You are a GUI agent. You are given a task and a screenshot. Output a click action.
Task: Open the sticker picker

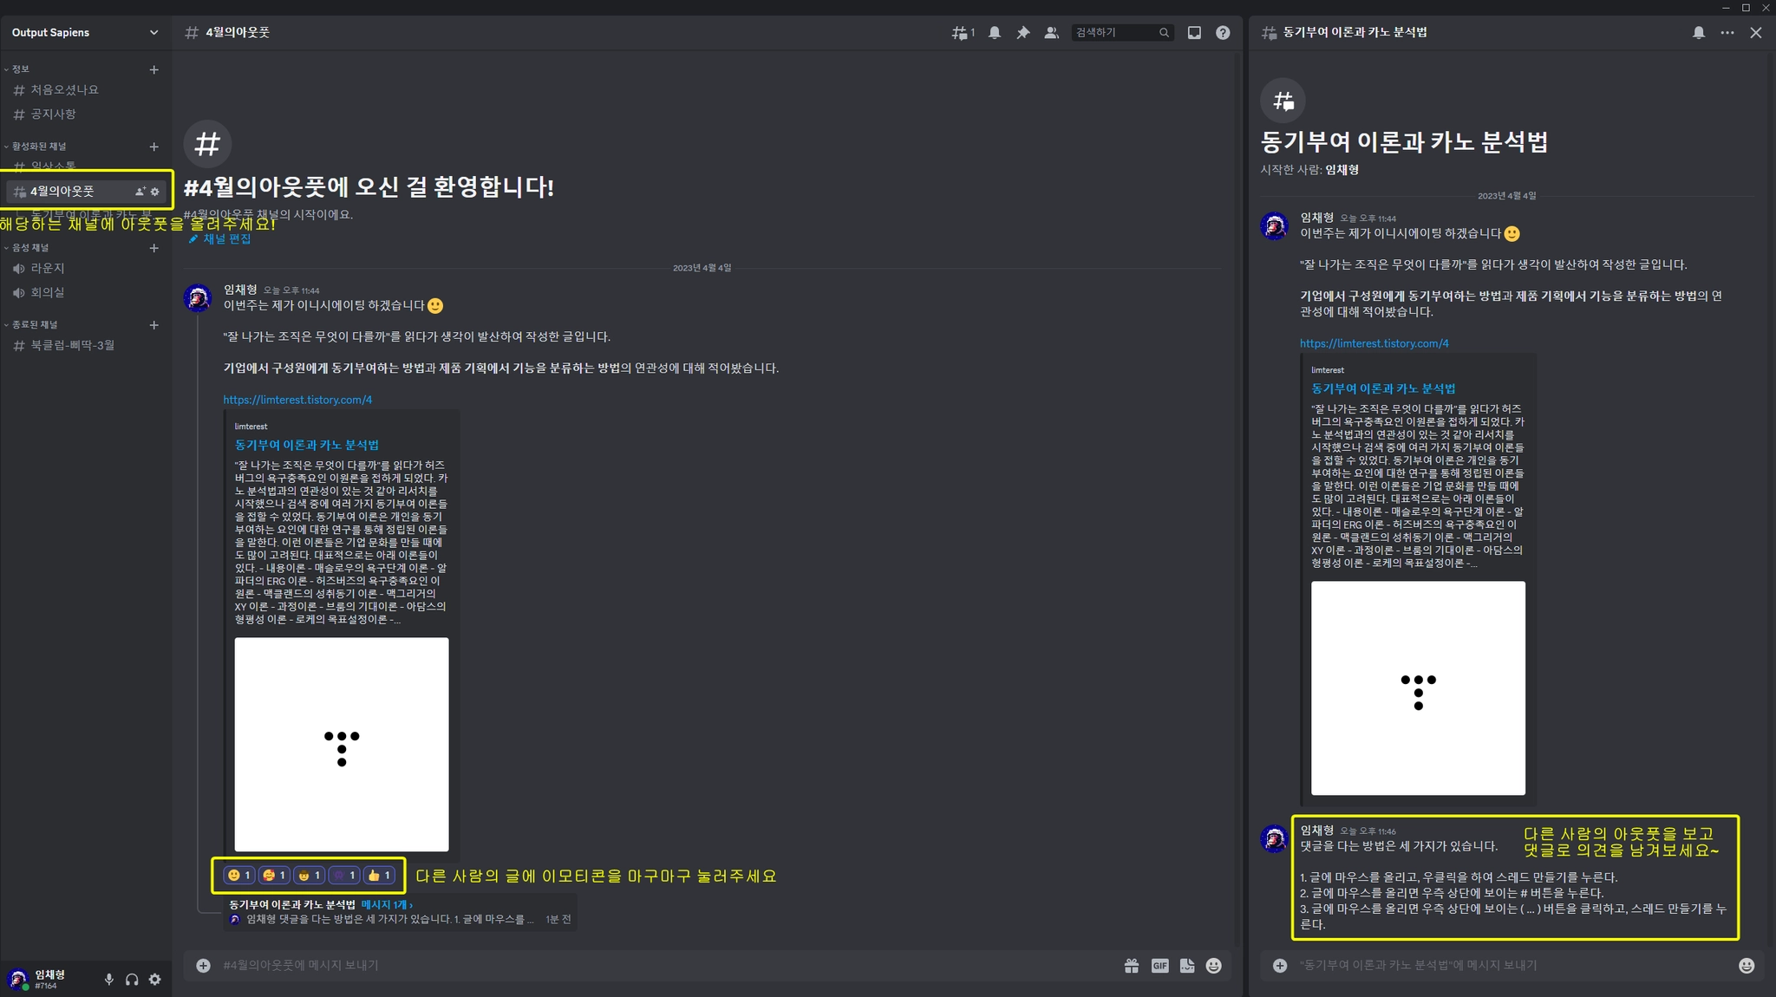(1187, 965)
